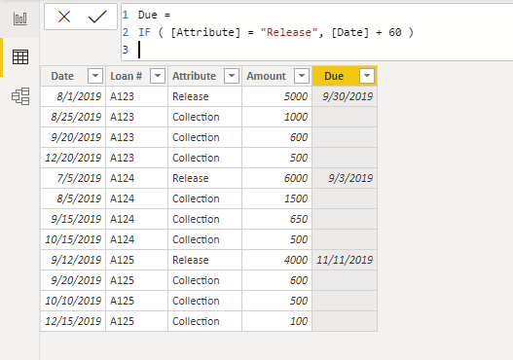Image resolution: width=513 pixels, height=360 pixels.
Task: Select Release in the 9/12/2019 row
Action: (x=204, y=260)
